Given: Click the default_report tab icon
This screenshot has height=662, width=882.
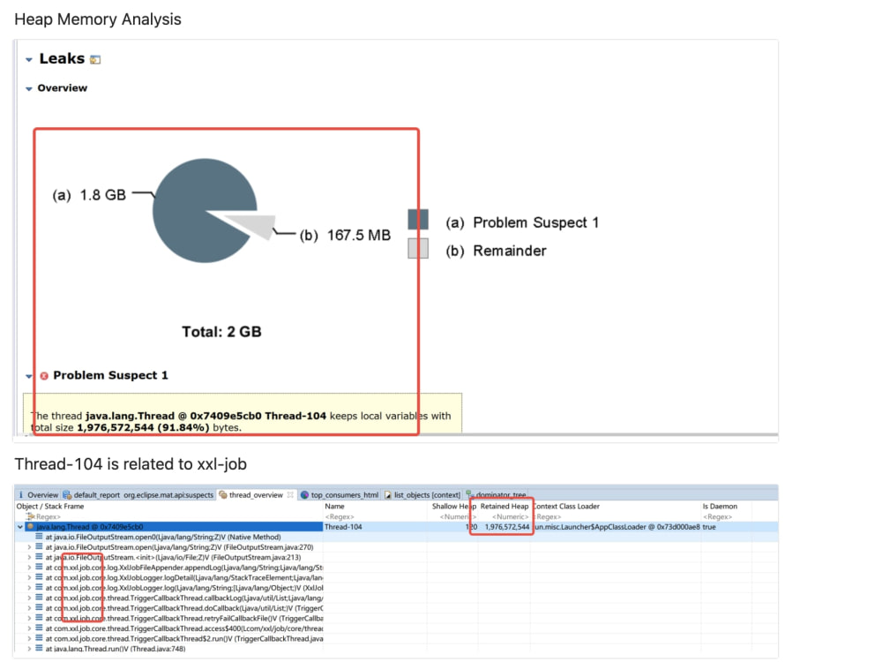Looking at the screenshot, I should point(67,495).
